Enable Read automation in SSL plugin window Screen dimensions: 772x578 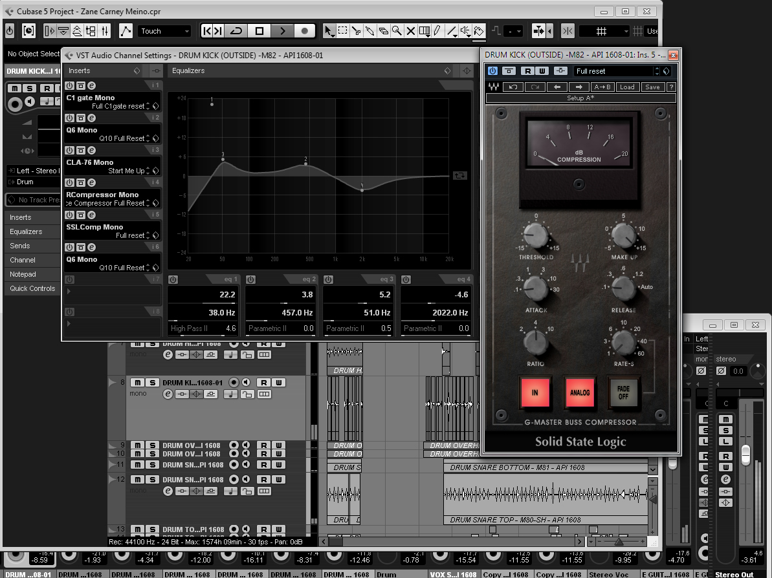click(x=527, y=71)
